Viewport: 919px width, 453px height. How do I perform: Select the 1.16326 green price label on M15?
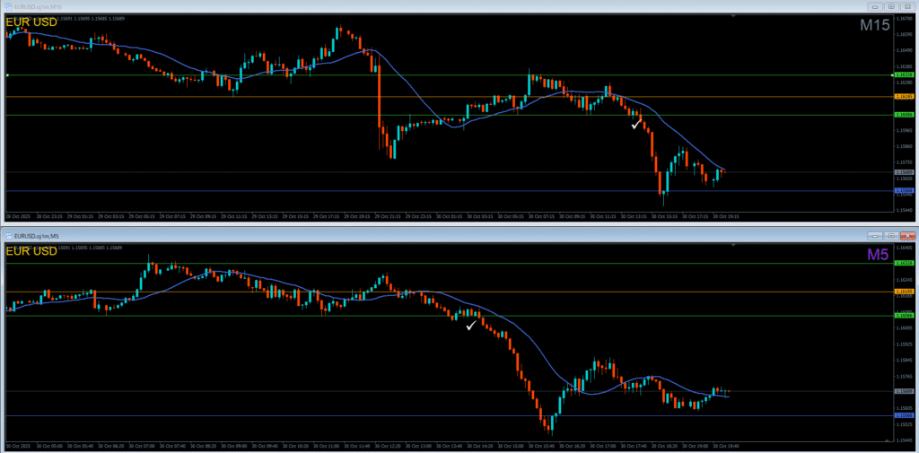tap(904, 75)
